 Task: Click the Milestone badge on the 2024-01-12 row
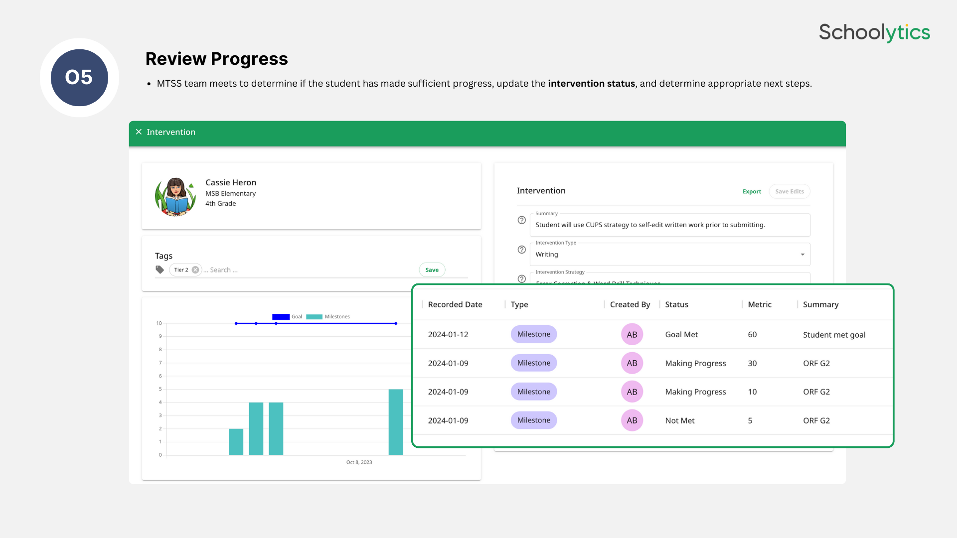pyautogui.click(x=533, y=334)
